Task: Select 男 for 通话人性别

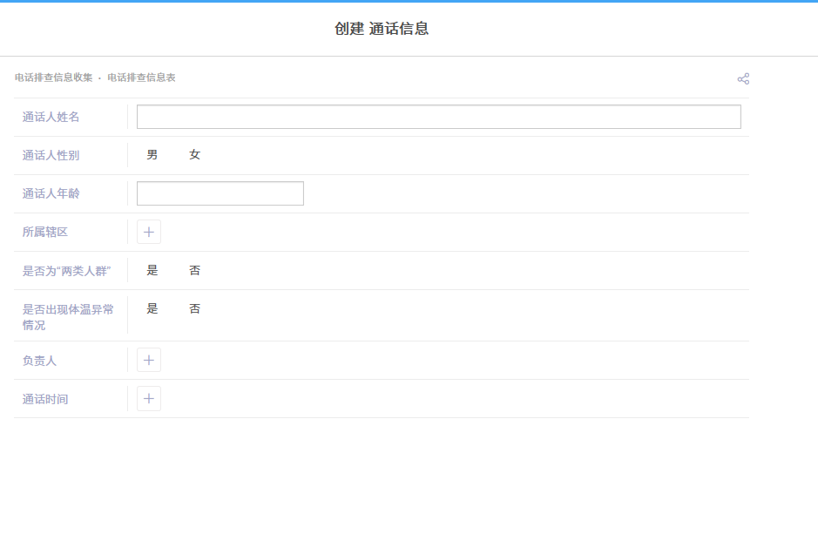Action: 152,155
